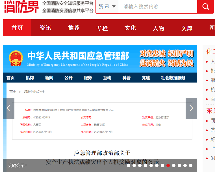215x172 pixels.
Task: Open the 专栏 navigation tab
Action: (102, 28)
